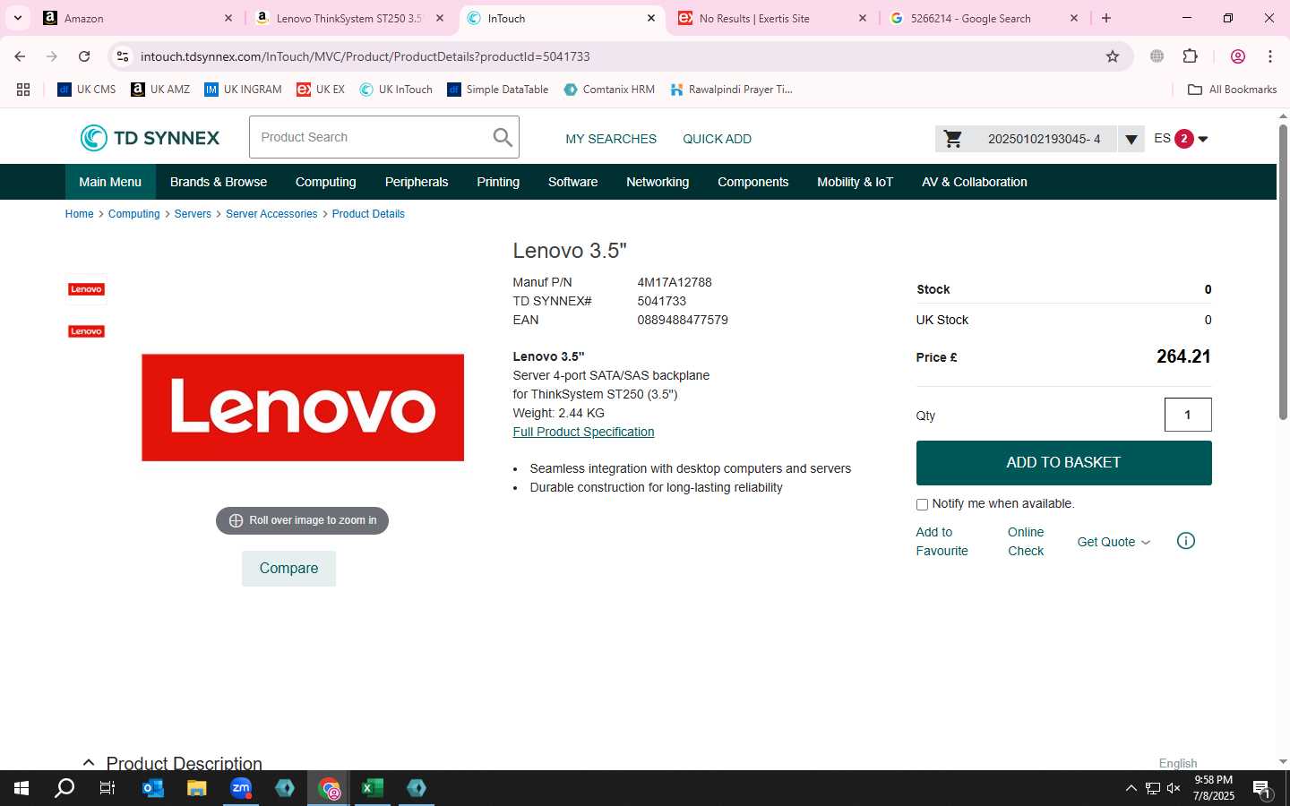Click the volume muted tray icon
1290x806 pixels.
coord(1174,788)
